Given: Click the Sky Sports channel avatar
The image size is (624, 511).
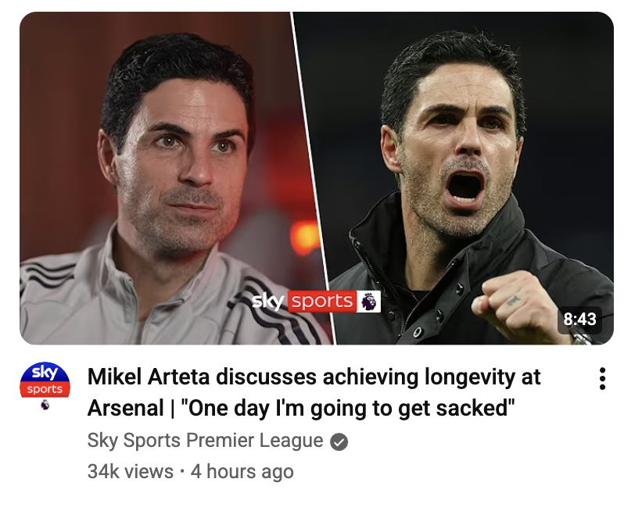Looking at the screenshot, I should tap(45, 380).
